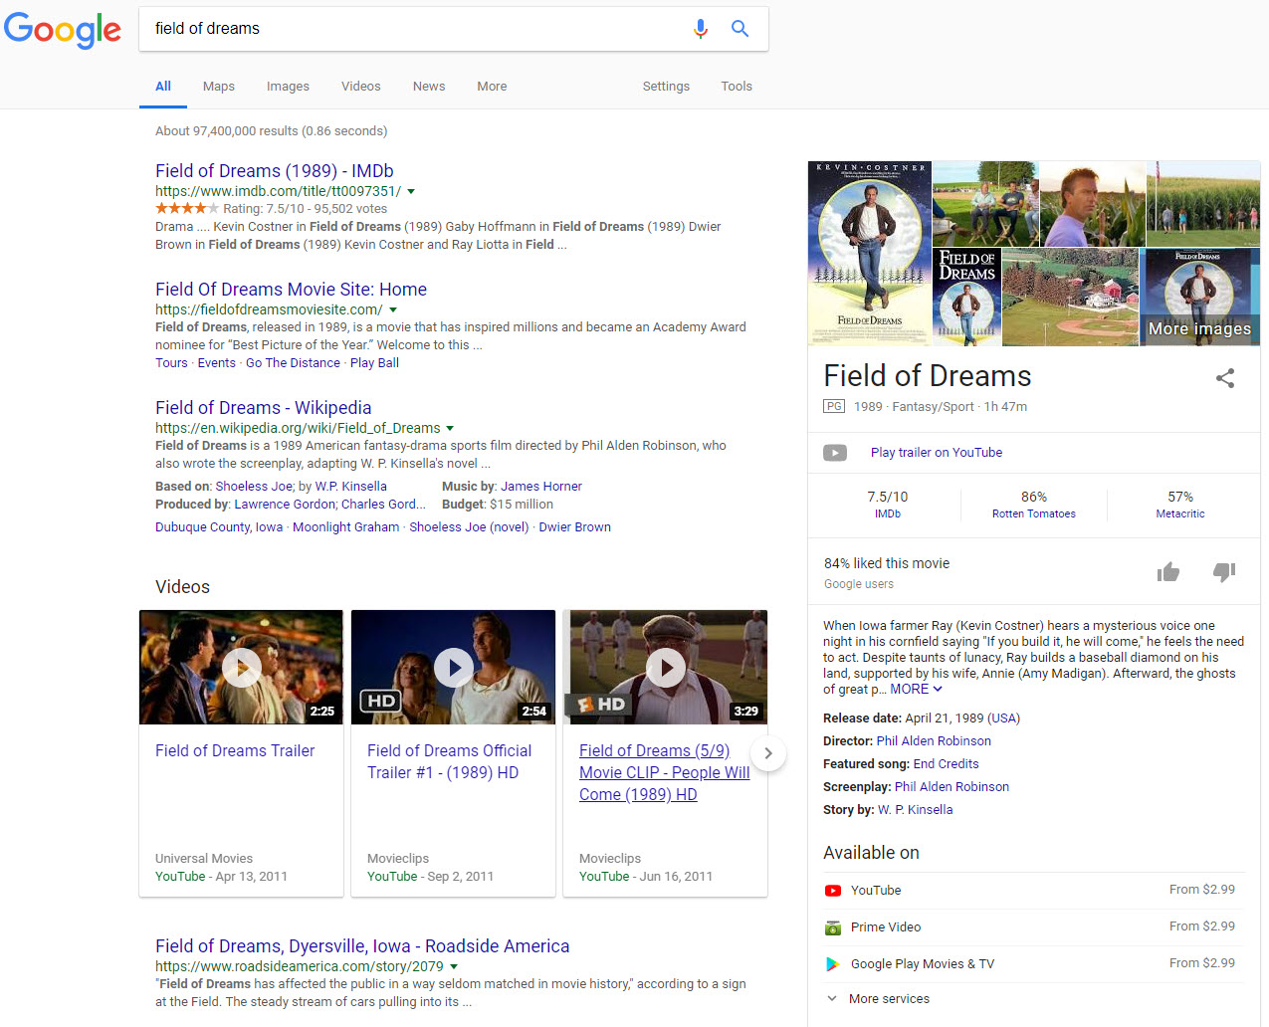Expand the movie description with MORE
Viewport: 1269px width, 1027px height.
pos(916,690)
